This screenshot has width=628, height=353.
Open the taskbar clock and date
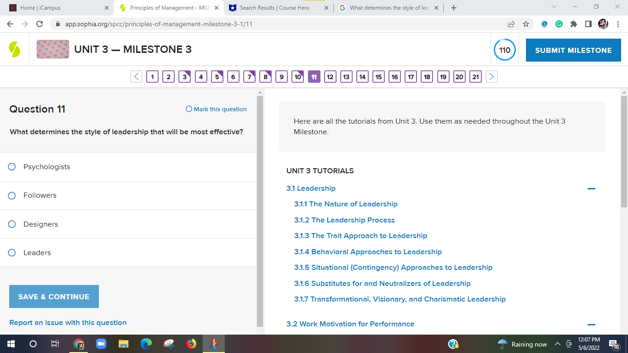click(589, 344)
